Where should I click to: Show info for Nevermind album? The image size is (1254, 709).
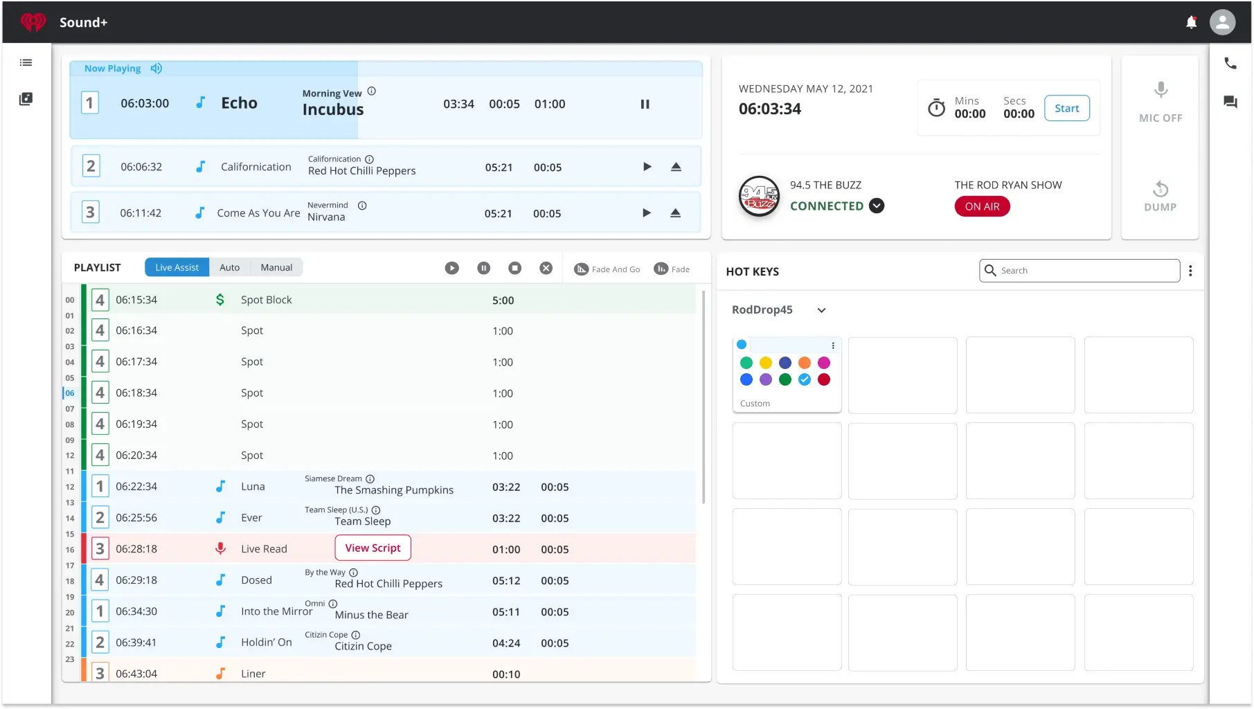[362, 206]
